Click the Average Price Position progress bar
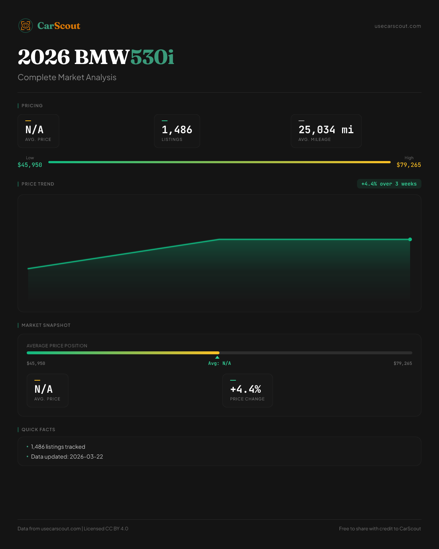Screen dimensions: 439x549 [x=219, y=353]
